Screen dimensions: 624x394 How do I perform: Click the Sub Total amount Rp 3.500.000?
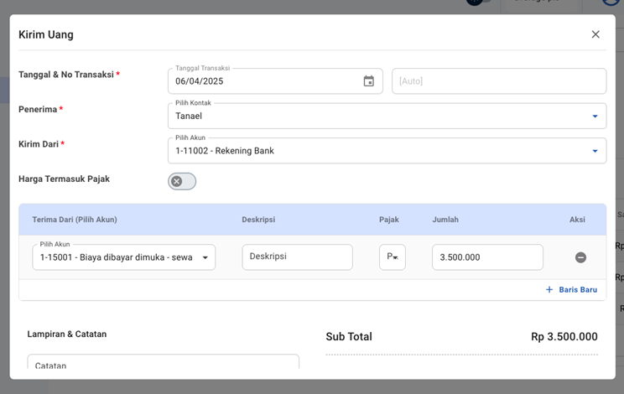(x=564, y=337)
